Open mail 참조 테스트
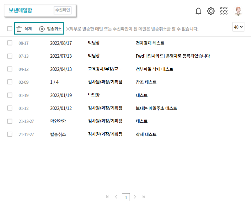Viewport: 251px width, 206px height. 146,82
